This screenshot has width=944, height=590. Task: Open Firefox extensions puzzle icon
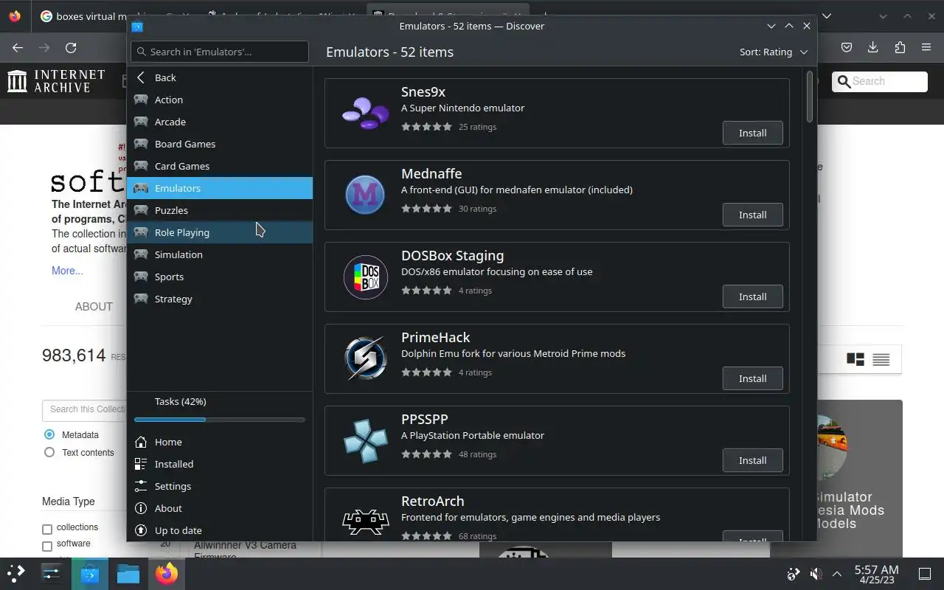[x=900, y=47]
